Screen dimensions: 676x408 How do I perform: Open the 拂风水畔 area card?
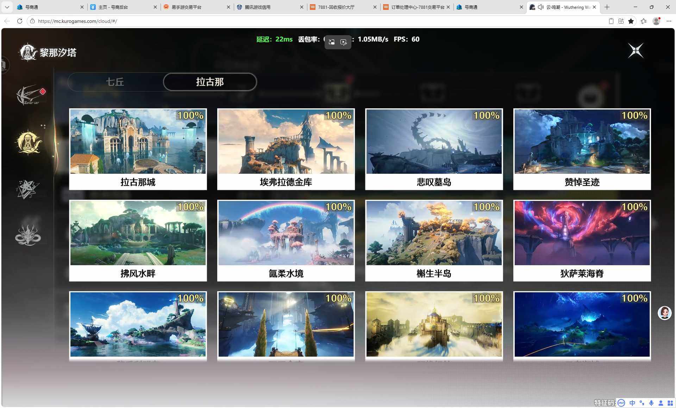click(138, 241)
